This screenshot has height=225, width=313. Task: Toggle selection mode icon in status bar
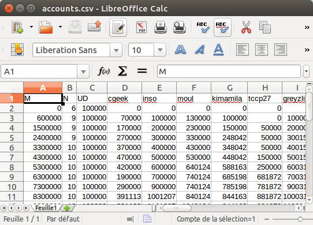point(131,219)
